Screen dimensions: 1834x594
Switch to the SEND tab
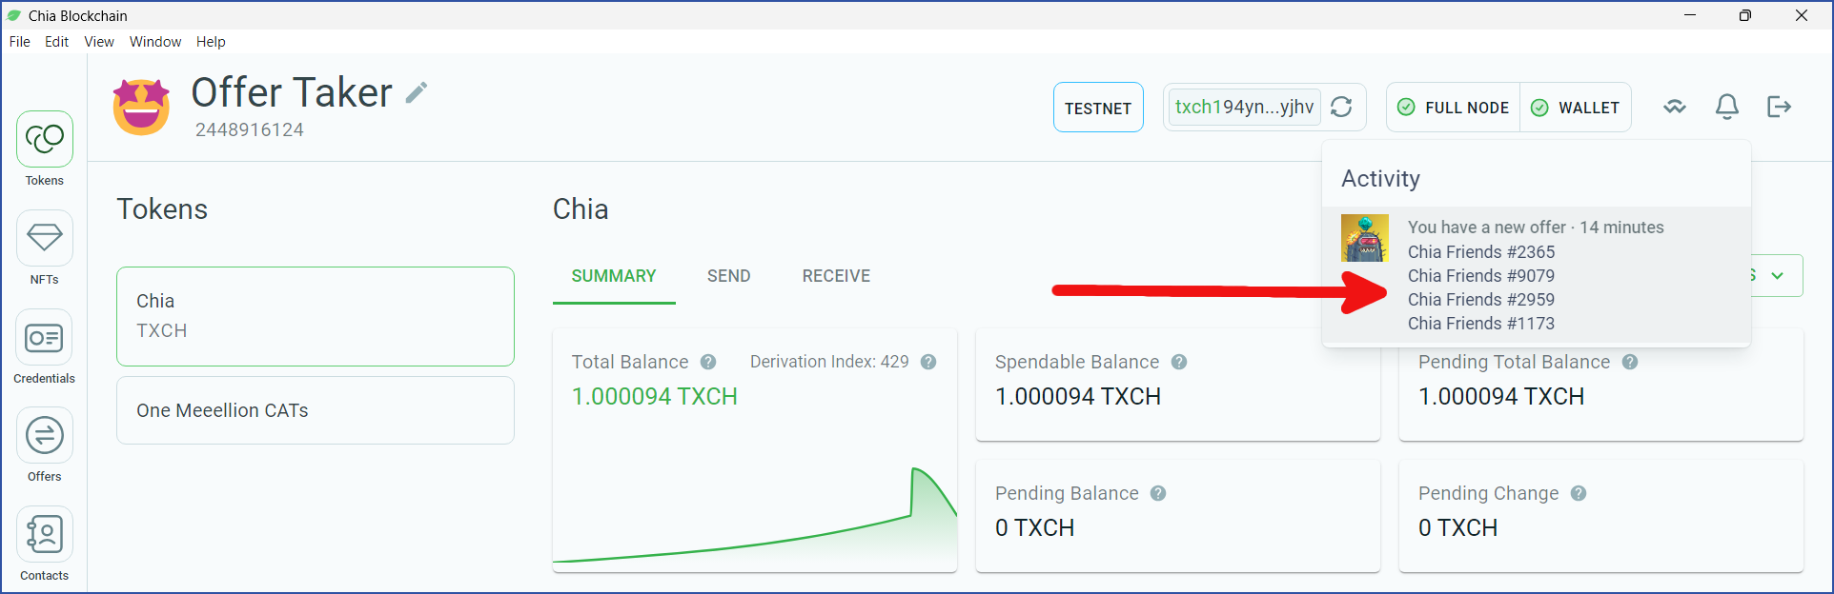tap(728, 276)
